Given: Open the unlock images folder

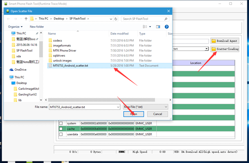Looking at the screenshot, I should [x=62, y=61].
